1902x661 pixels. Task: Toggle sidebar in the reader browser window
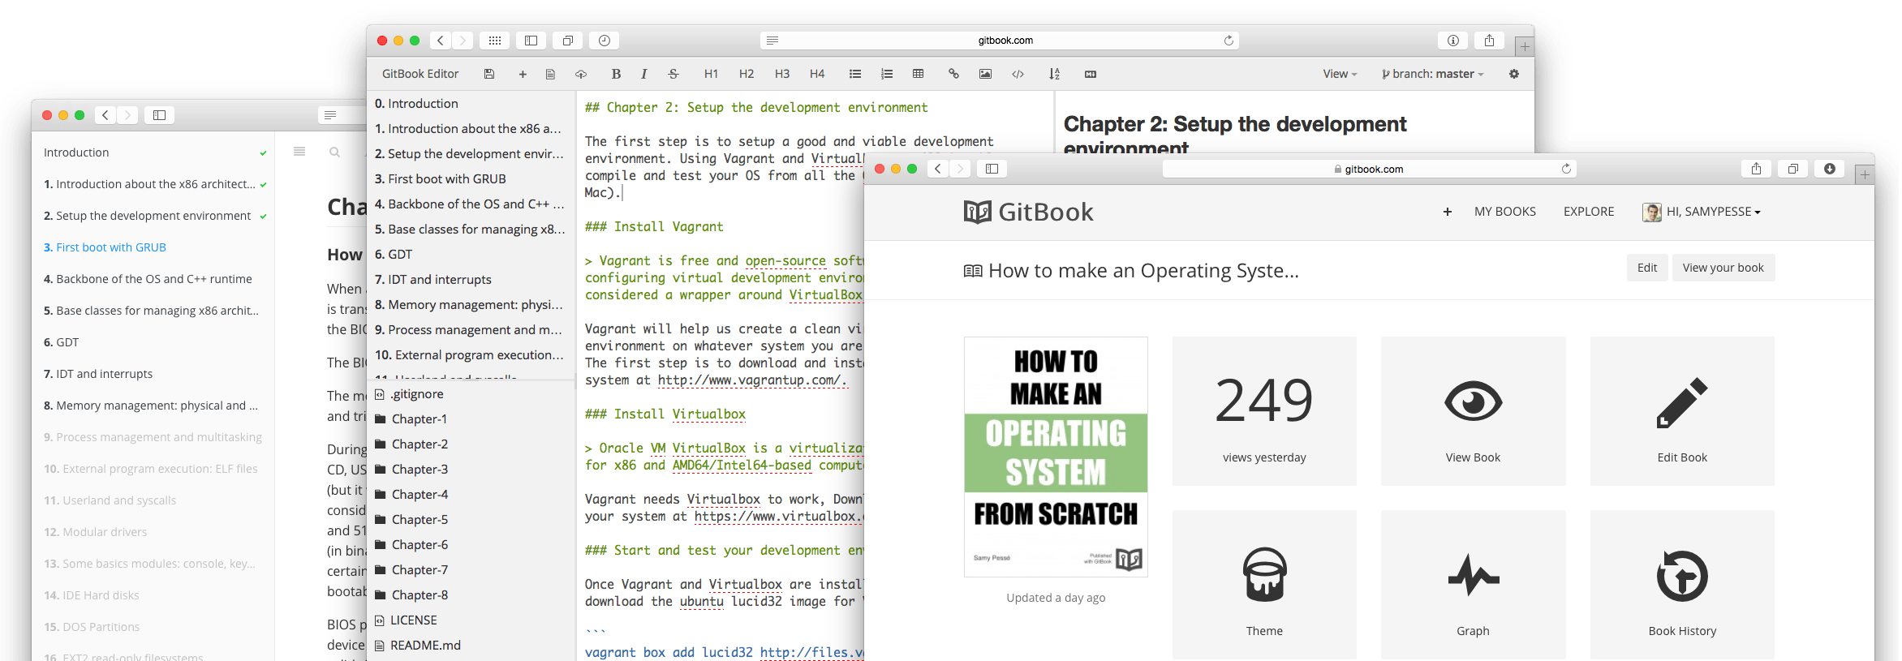(x=159, y=115)
